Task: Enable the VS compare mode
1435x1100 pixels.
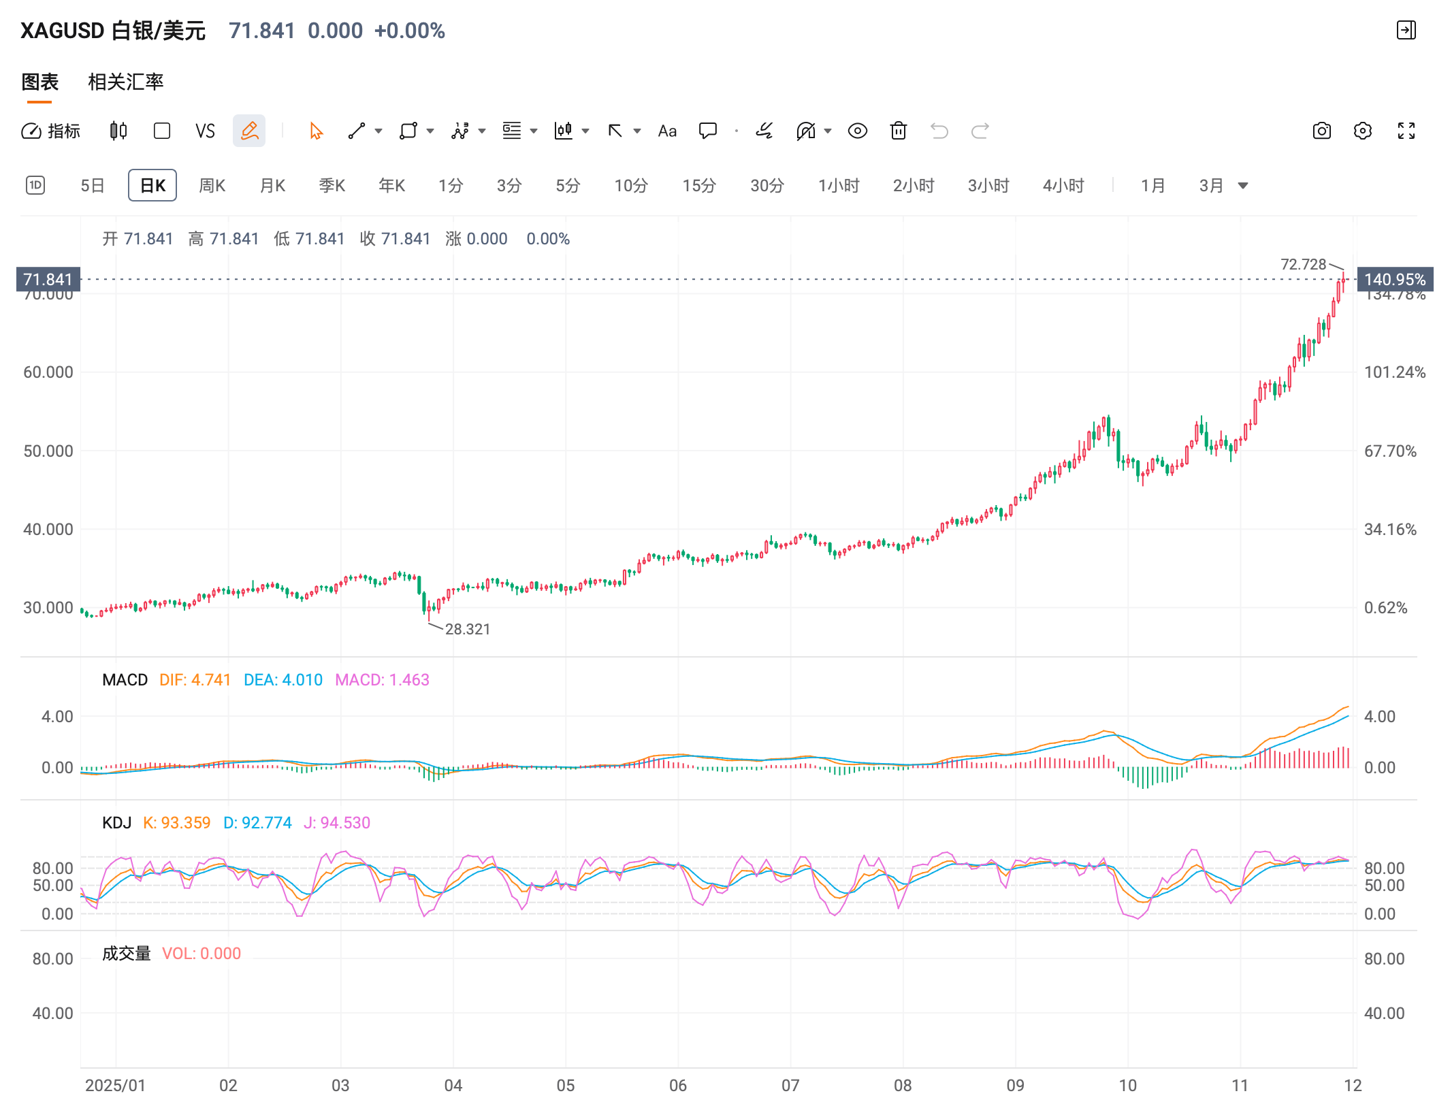Action: 205,131
